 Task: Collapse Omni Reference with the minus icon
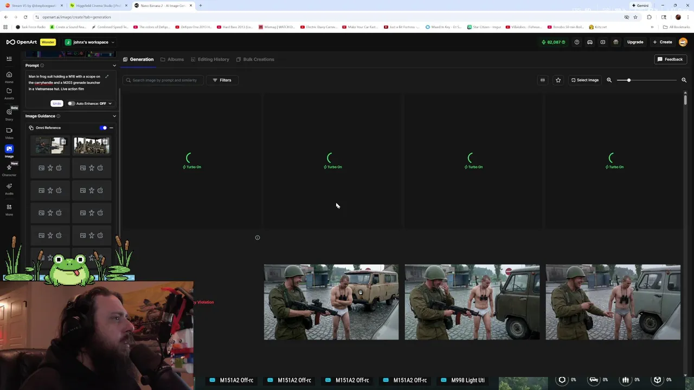coord(111,128)
